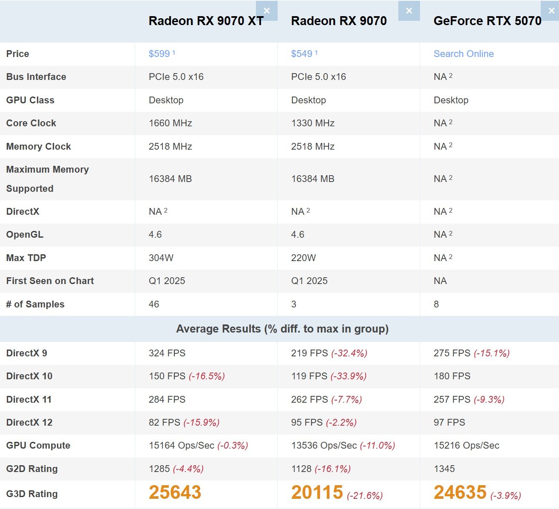
Task: Remove the Radeon RX 9070 column
Action: 409,11
